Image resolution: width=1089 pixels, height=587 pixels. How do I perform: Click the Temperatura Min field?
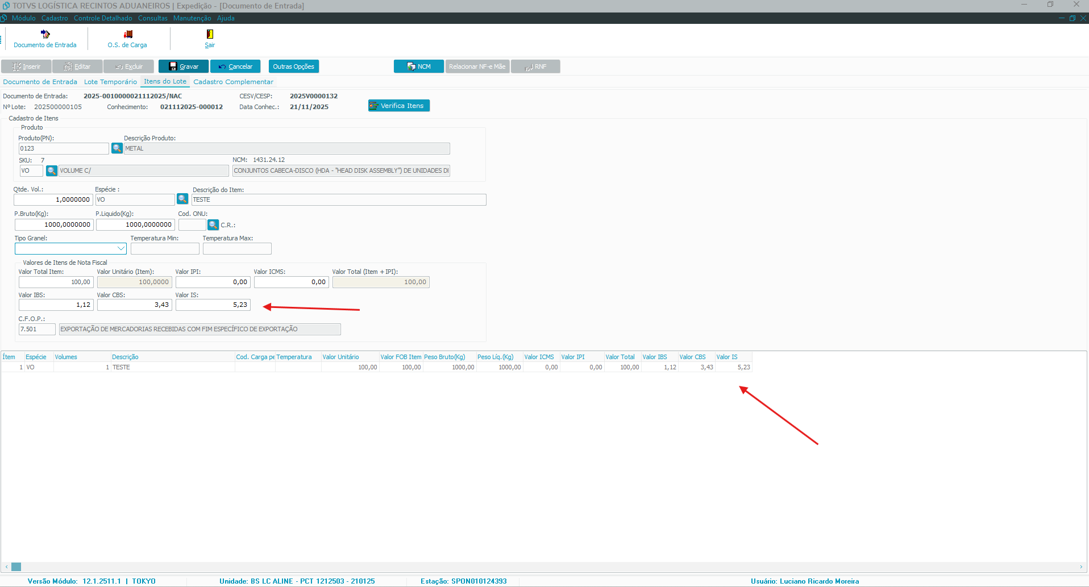[165, 248]
